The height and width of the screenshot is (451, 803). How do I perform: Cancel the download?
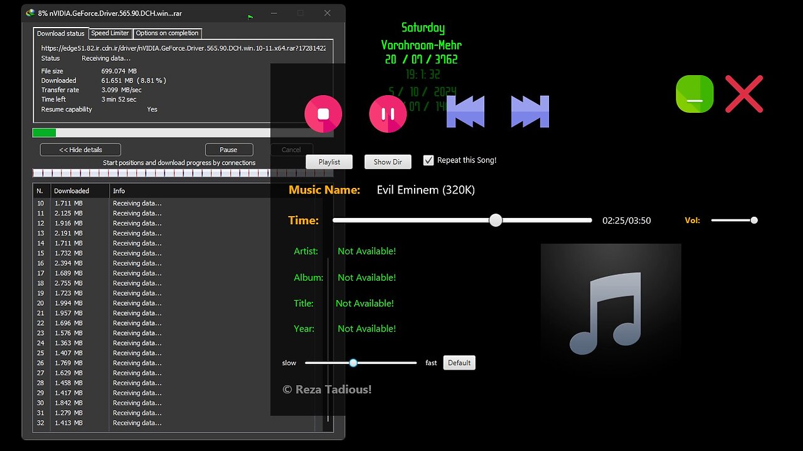(x=291, y=150)
